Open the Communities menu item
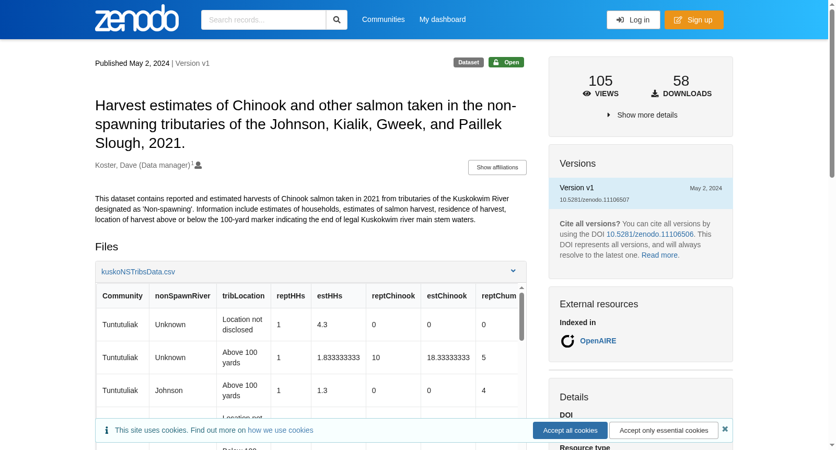Screen dimensions: 836x450 click(x=384, y=19)
